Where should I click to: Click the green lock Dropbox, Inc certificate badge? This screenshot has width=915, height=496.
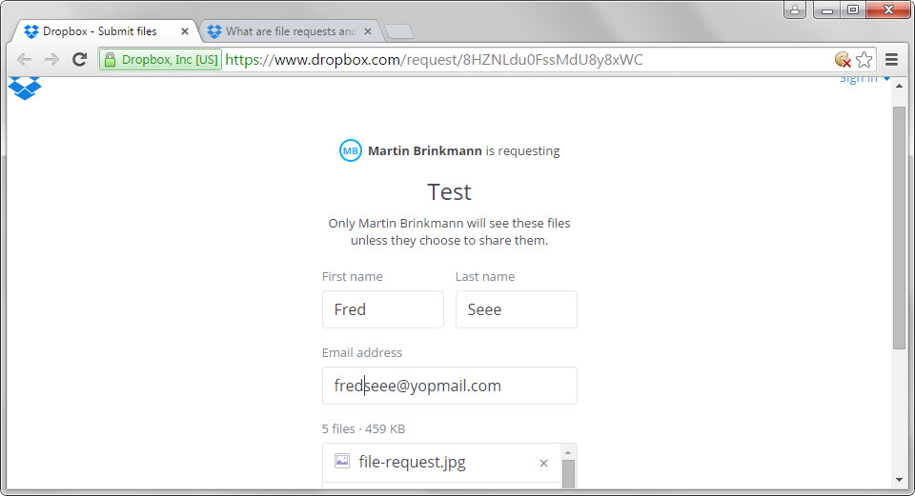[160, 59]
